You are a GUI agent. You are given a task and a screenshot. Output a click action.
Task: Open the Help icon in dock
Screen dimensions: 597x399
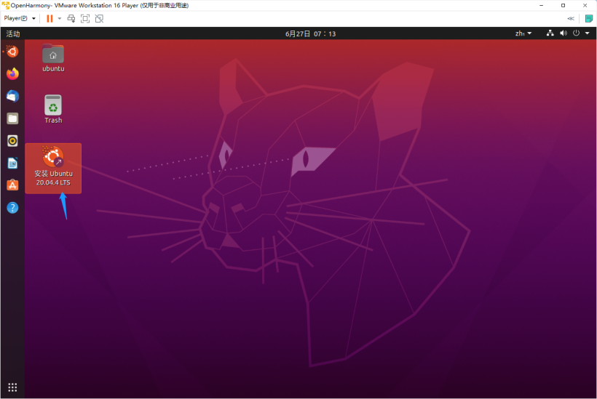[x=12, y=208]
